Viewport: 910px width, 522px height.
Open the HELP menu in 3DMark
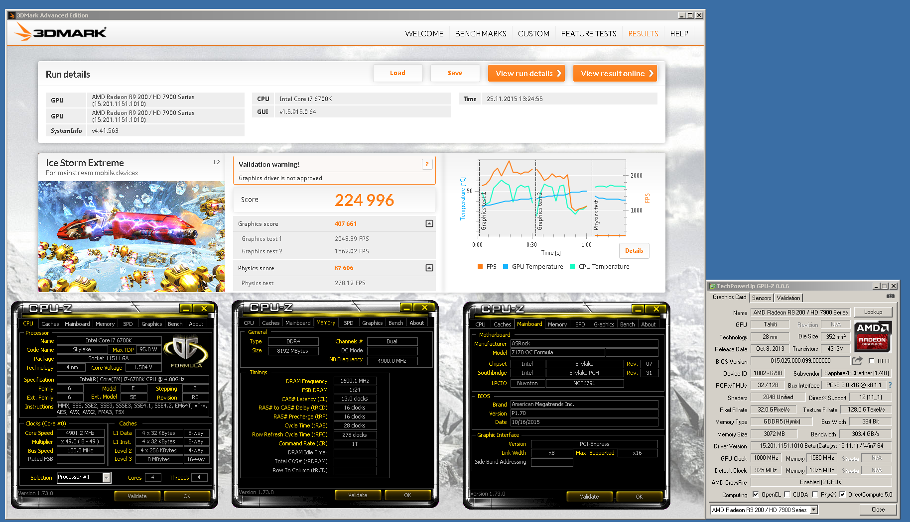[x=679, y=34]
